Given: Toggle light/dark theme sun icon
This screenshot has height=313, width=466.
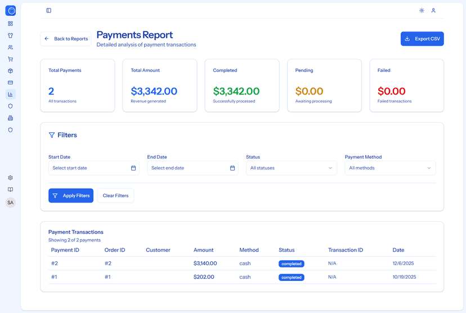Looking at the screenshot, I should tap(422, 11).
